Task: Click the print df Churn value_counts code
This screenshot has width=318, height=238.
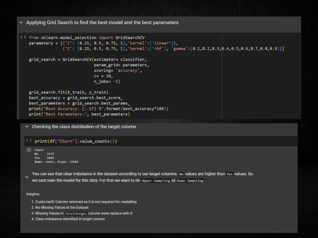Action: coord(76,141)
